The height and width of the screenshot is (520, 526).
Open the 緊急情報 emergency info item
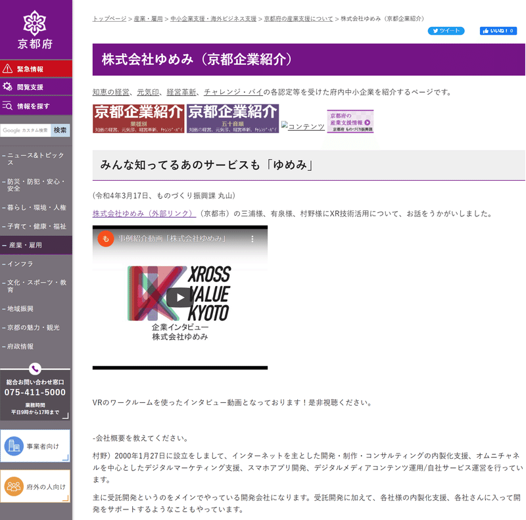(36, 69)
